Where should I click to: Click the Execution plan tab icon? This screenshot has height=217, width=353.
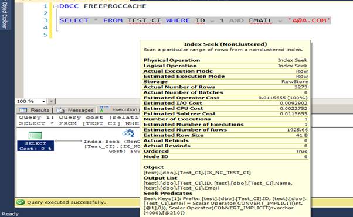(104, 109)
